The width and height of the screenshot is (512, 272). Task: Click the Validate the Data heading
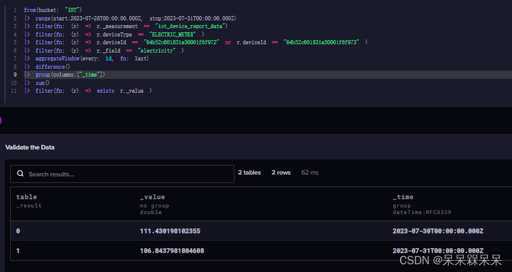coord(30,147)
